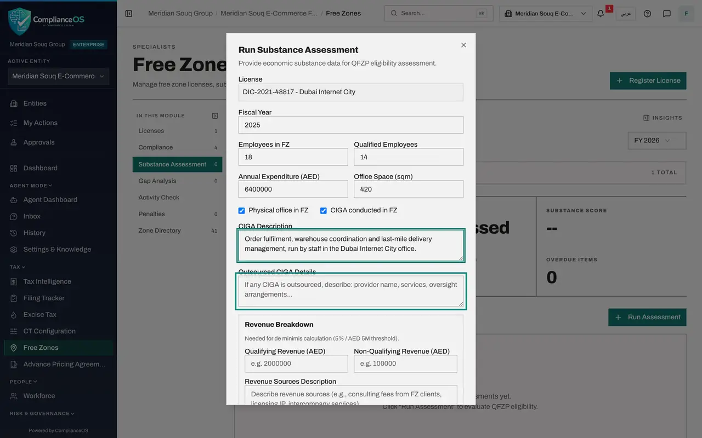Screen dimensions: 702x438
Task: Click the ComplianceOS logo
Action: (47, 21)
